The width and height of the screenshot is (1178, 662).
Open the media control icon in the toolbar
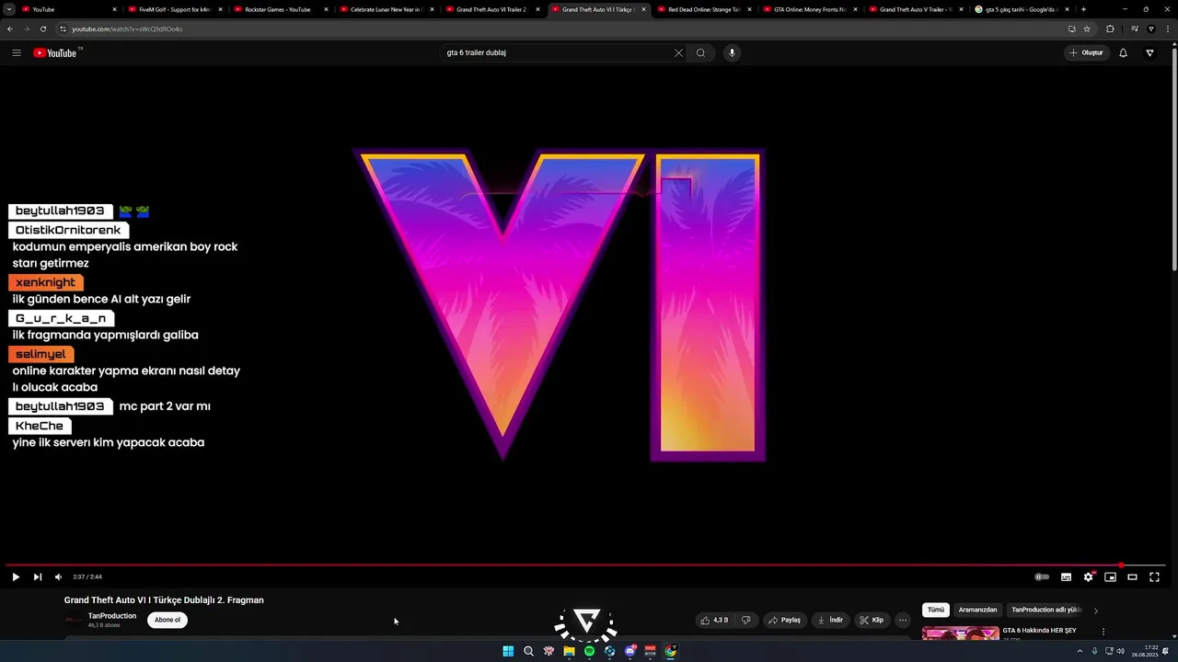click(1134, 29)
